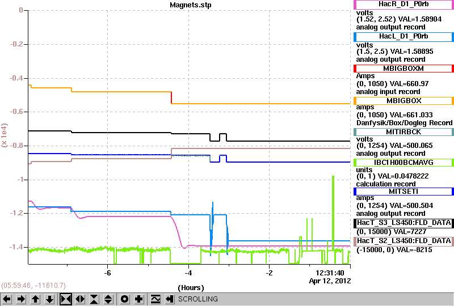Screen dimensions: 454x306
Task: Pan the graph up with the up arrow
Action: pos(36,299)
